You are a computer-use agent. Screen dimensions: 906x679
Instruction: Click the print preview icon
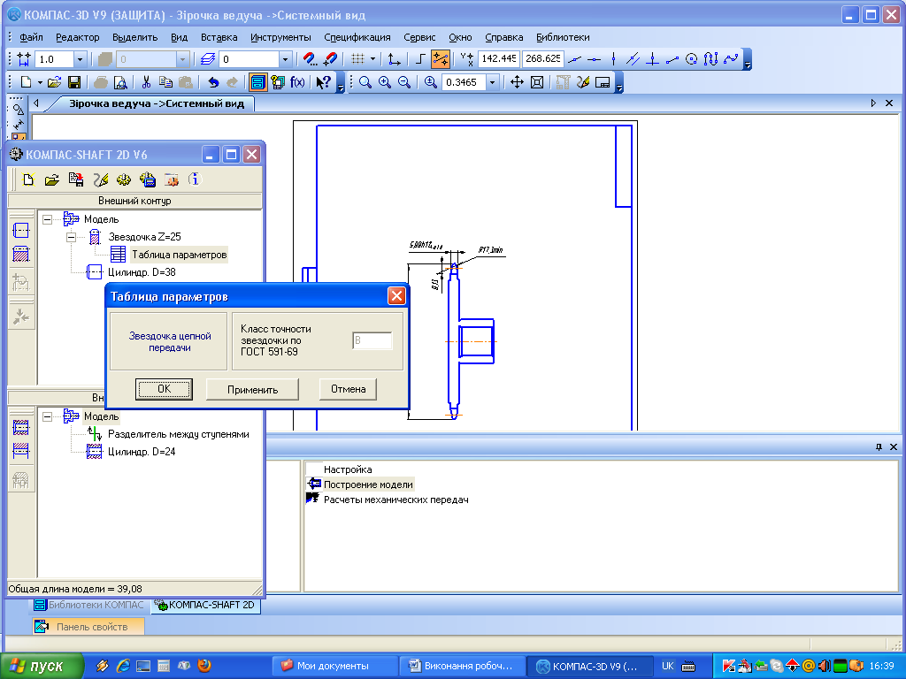(x=120, y=82)
